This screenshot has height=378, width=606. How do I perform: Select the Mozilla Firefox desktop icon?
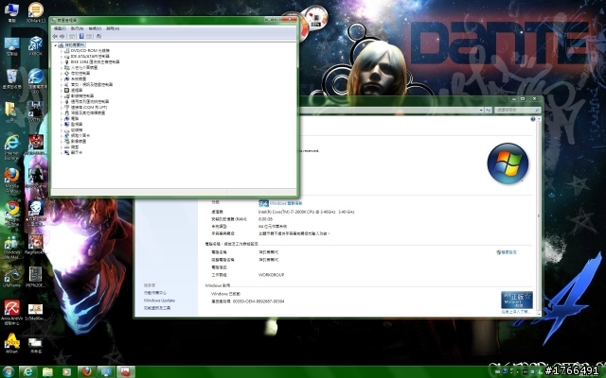coord(11,180)
